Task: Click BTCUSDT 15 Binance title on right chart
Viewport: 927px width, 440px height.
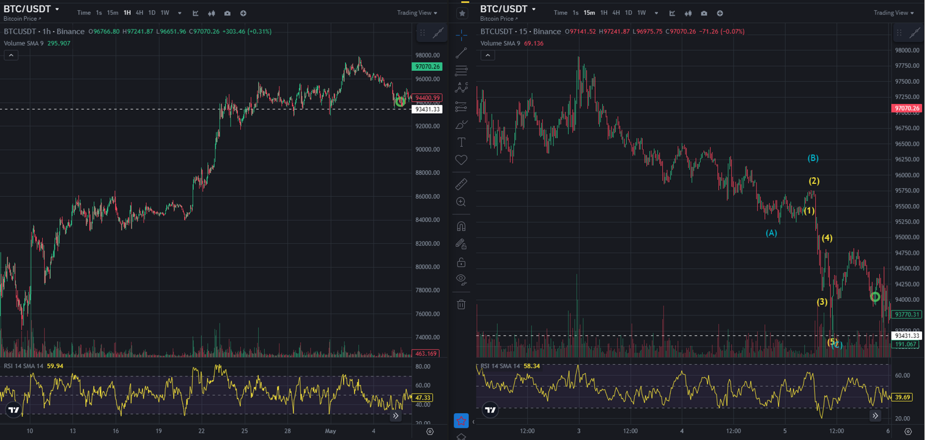Action: pyautogui.click(x=520, y=31)
